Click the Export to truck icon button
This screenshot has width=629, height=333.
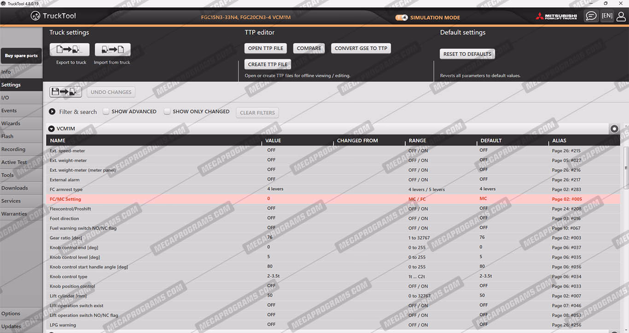coord(70,50)
